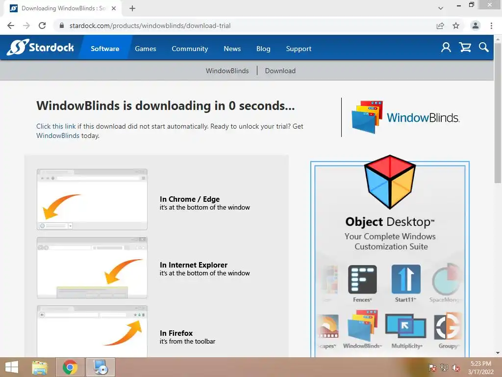Viewport: 502px width, 377px height.
Task: Click the Firefox instruction thumbnail
Action: pos(92,331)
